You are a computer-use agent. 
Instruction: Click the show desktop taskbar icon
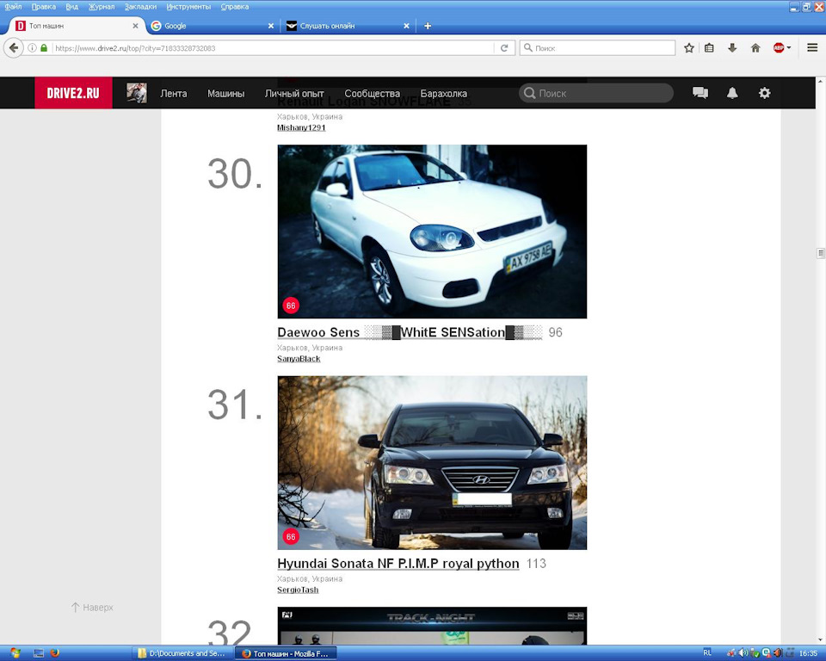tap(39, 653)
